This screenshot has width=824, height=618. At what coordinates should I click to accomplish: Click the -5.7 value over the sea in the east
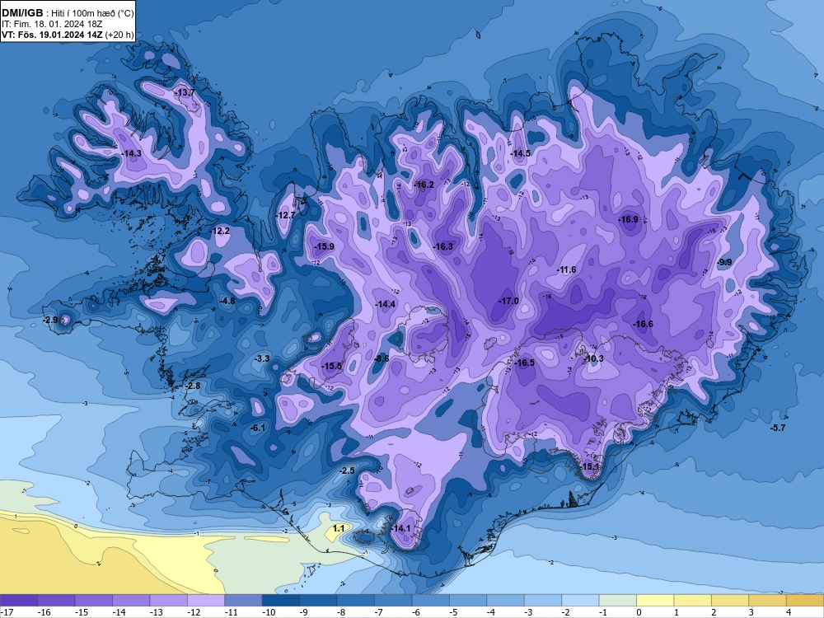coord(777,428)
